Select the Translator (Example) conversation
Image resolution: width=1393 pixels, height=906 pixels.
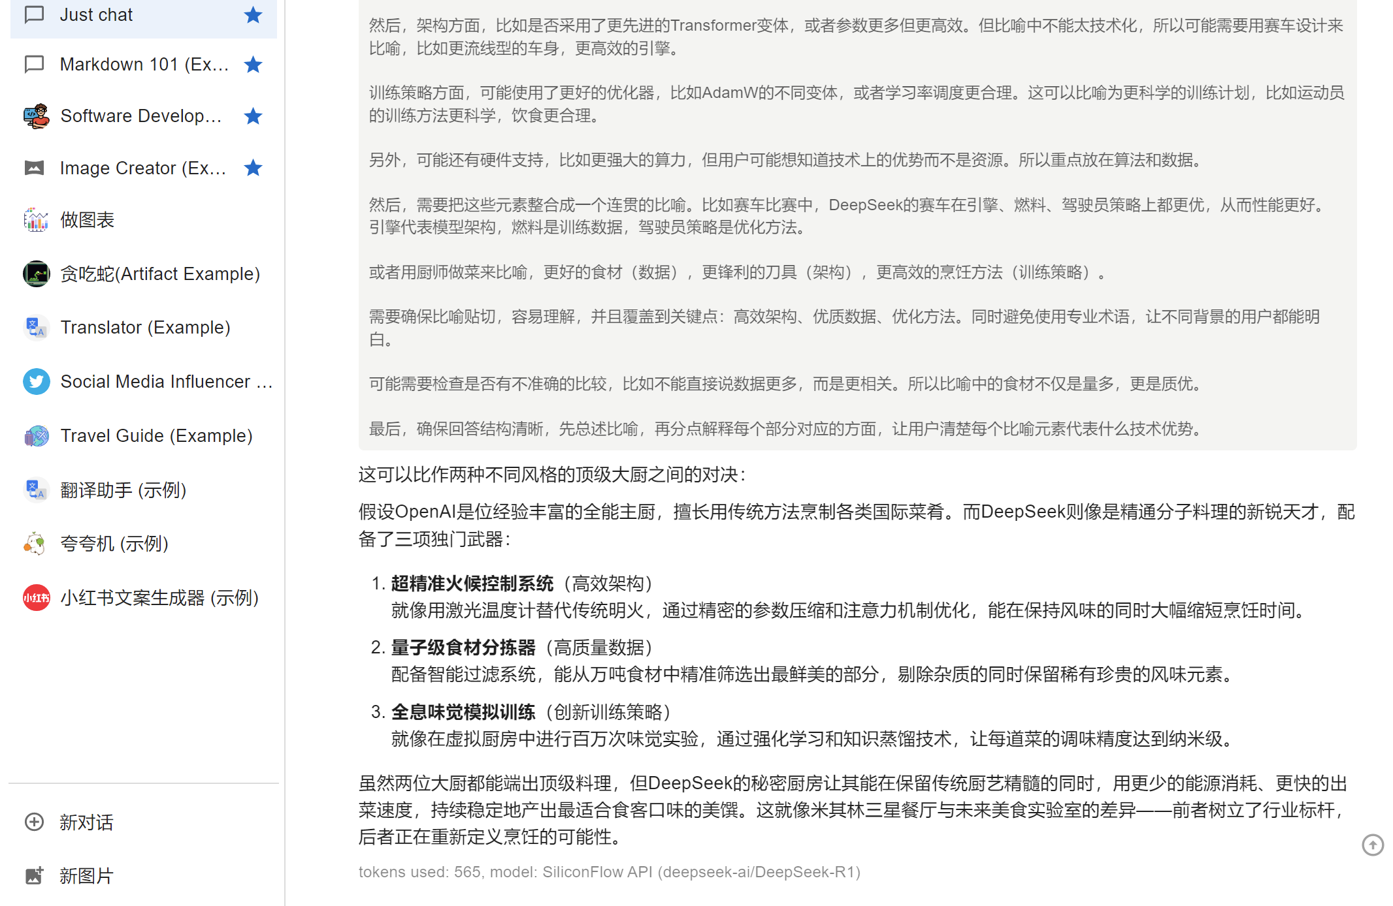click(145, 327)
